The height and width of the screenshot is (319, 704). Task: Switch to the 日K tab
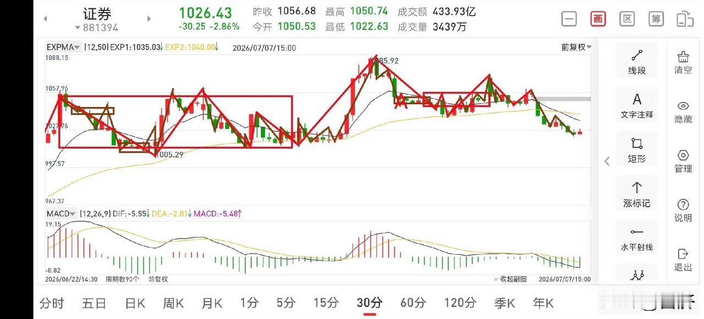pos(134,303)
